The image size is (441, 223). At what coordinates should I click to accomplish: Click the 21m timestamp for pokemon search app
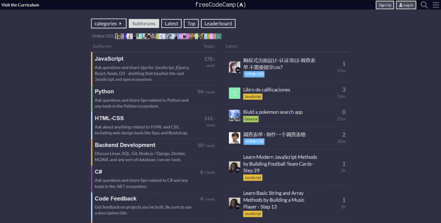point(341,119)
